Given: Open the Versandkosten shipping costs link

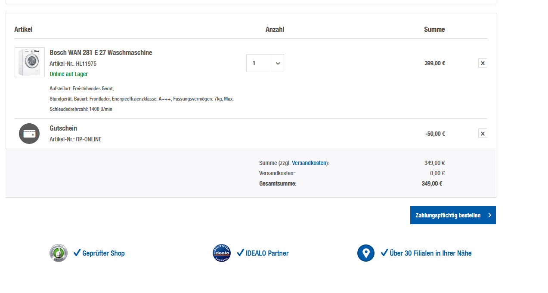Looking at the screenshot, I should 309,163.
